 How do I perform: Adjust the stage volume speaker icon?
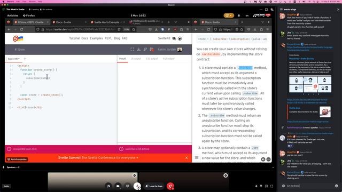coord(256,186)
